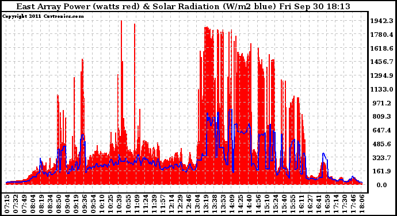Click the 10:55 time label

point(128,204)
